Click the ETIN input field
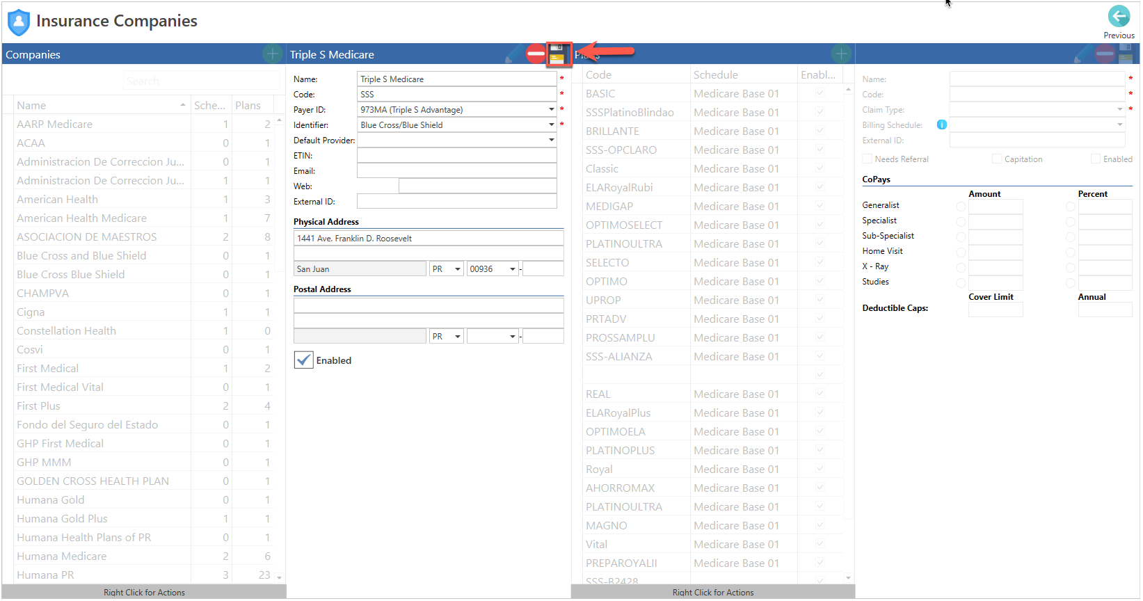1143x601 pixels. (x=457, y=156)
